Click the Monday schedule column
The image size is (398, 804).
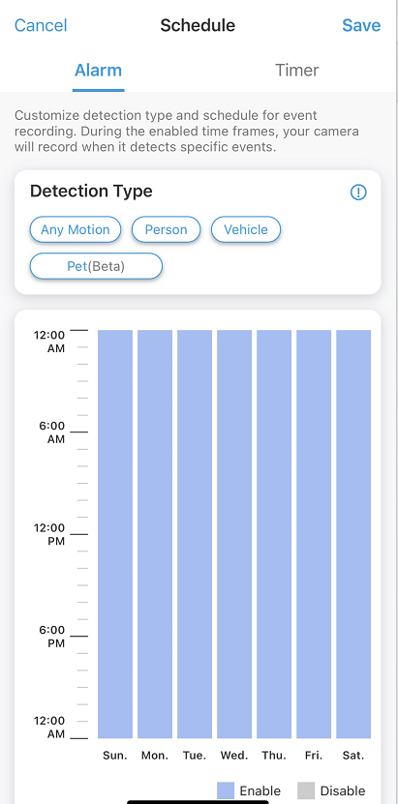tap(155, 534)
